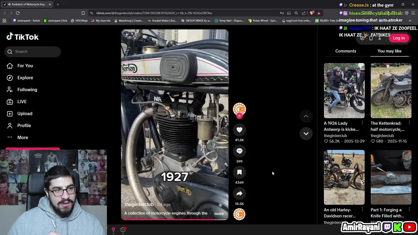Click the download app icon beside Log in

click(x=379, y=38)
